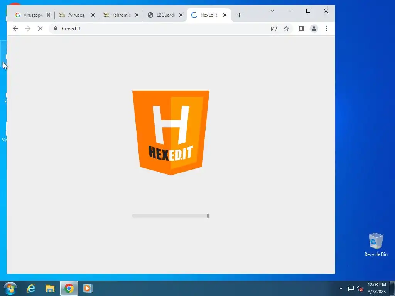Stop loading the page
This screenshot has width=395, height=296.
pos(40,29)
